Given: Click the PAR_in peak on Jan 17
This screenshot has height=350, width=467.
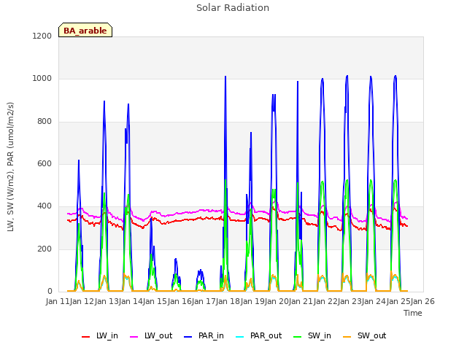Looking at the screenshot, I should click(225, 77).
